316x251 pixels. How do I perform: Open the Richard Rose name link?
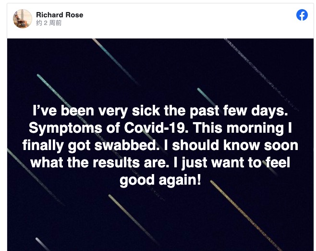(60, 15)
